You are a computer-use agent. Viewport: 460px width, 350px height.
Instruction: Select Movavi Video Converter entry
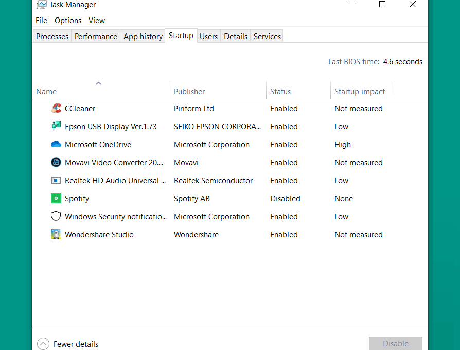(114, 163)
